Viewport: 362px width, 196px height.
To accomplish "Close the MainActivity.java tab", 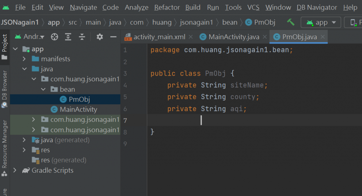I will 265,37.
